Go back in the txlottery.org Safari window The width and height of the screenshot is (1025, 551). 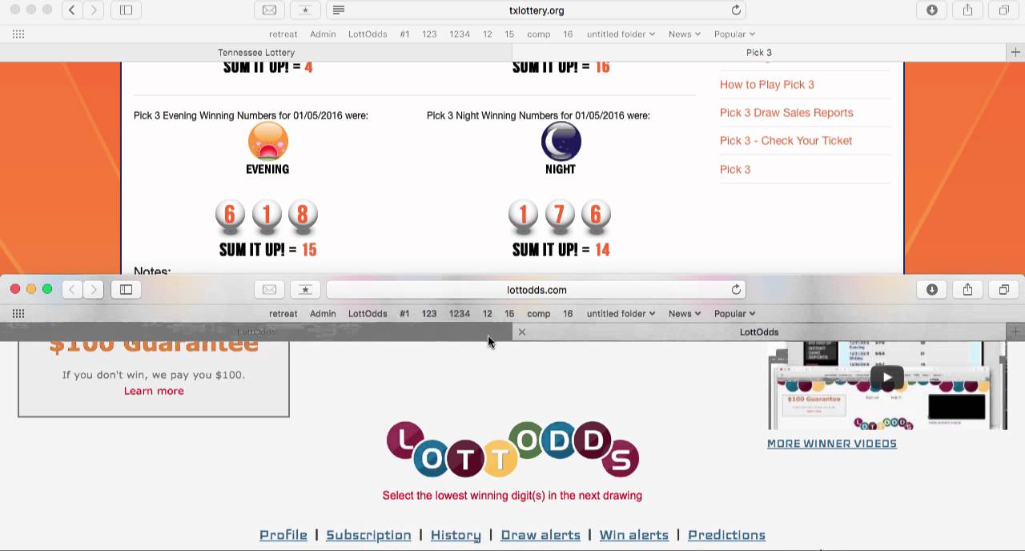pos(72,10)
